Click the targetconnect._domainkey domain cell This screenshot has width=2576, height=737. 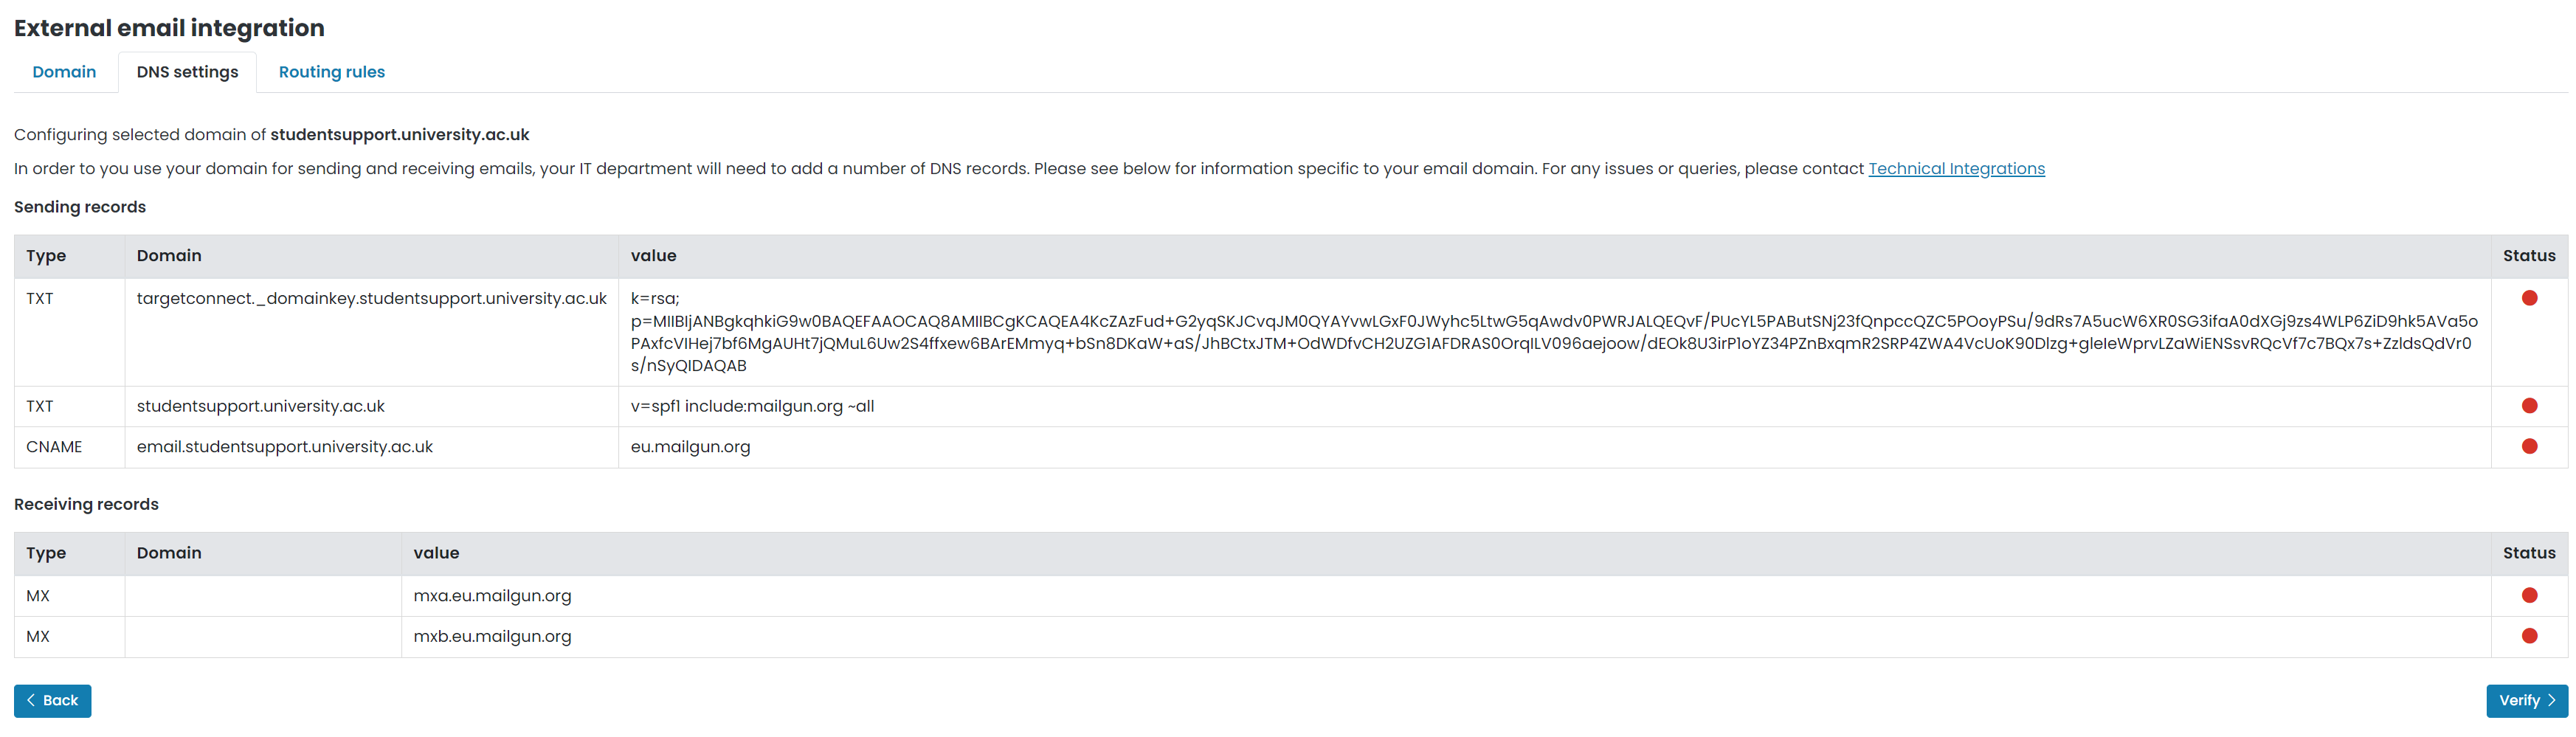371,299
